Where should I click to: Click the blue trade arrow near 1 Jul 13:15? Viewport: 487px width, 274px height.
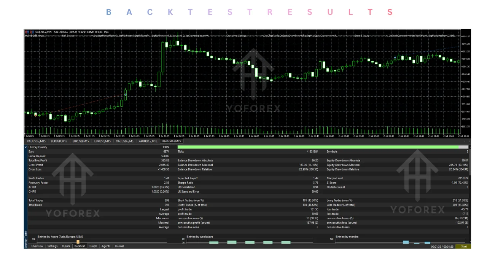126,94
